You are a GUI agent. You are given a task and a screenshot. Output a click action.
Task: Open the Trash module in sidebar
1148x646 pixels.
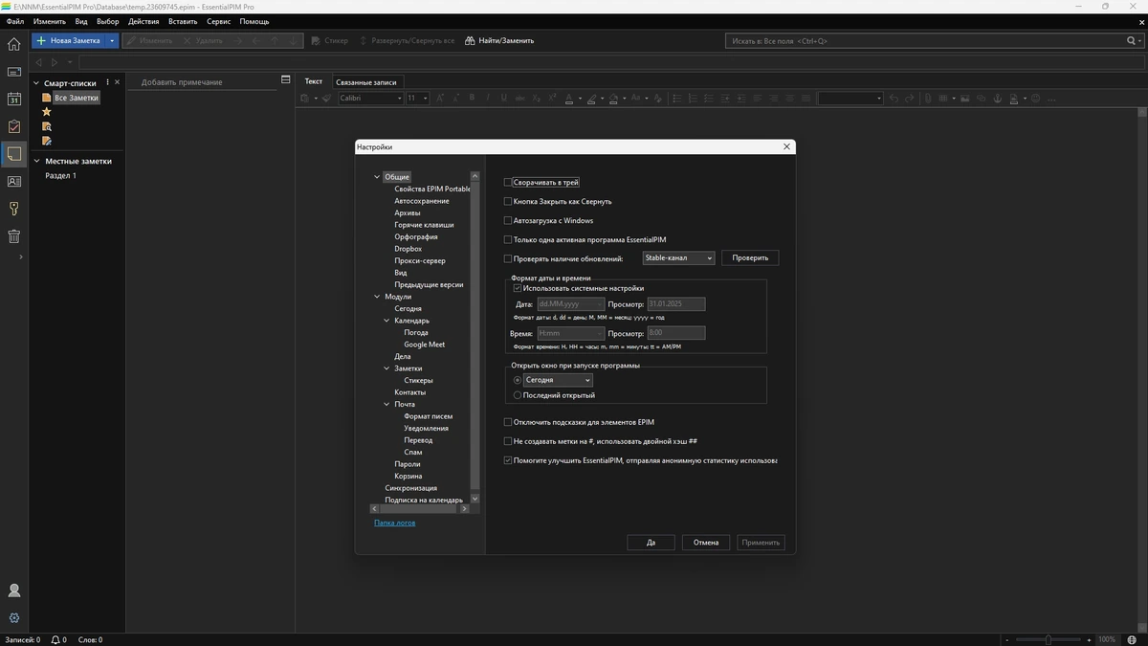pyautogui.click(x=13, y=236)
